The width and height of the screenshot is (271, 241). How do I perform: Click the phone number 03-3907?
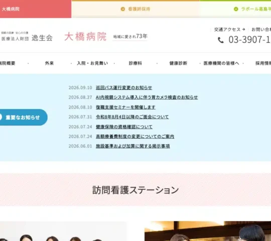tap(249, 40)
